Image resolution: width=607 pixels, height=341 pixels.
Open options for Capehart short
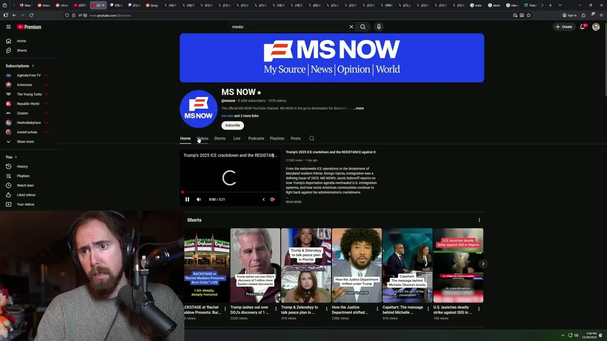[x=428, y=309]
